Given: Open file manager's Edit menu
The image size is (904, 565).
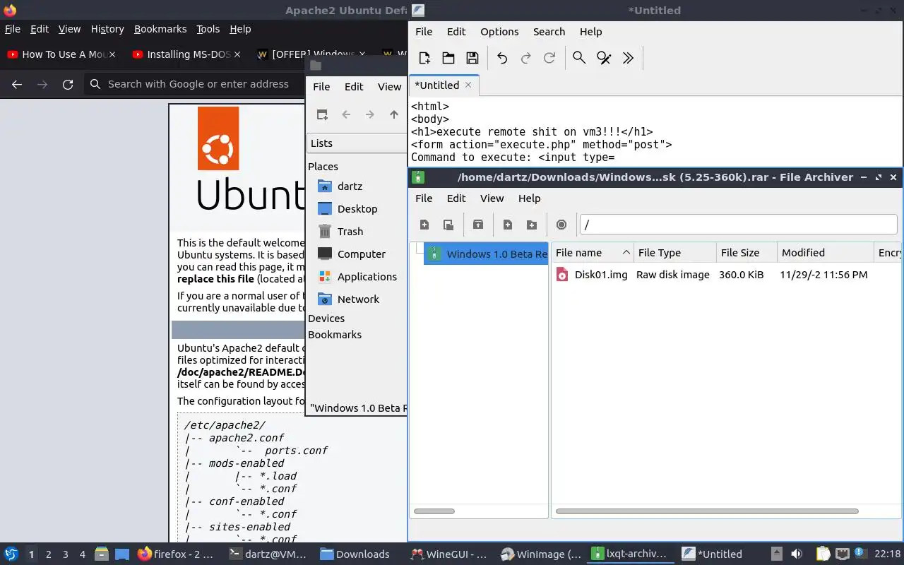Looking at the screenshot, I should [x=354, y=87].
